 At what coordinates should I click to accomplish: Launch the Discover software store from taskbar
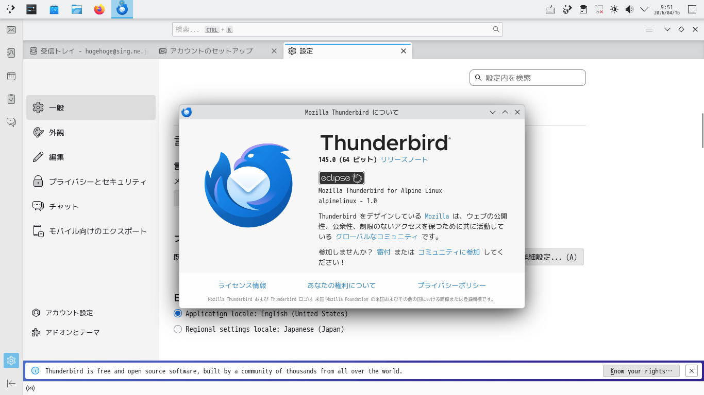click(54, 9)
